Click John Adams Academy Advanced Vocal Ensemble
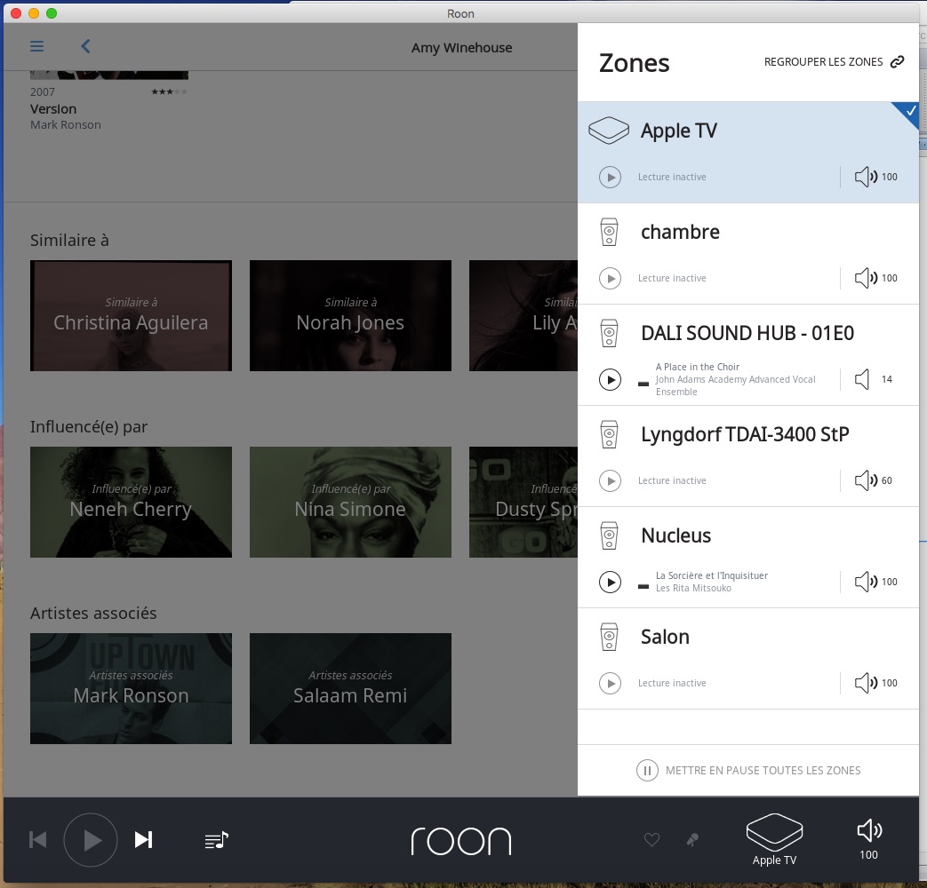The height and width of the screenshot is (888, 927). point(735,385)
